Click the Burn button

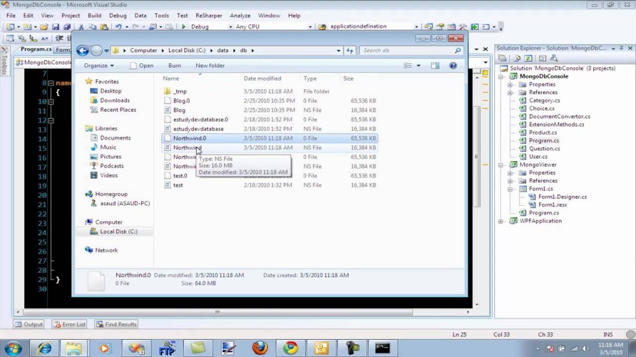[x=175, y=66]
